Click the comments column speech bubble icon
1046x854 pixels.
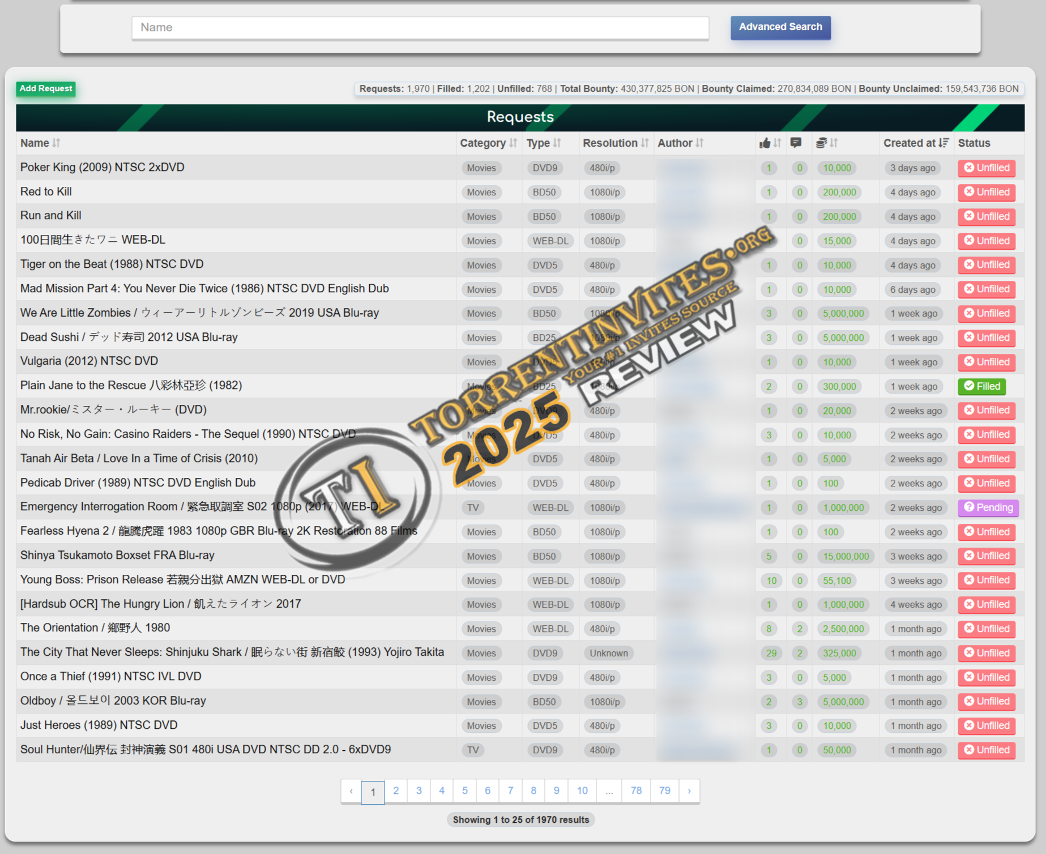796,143
